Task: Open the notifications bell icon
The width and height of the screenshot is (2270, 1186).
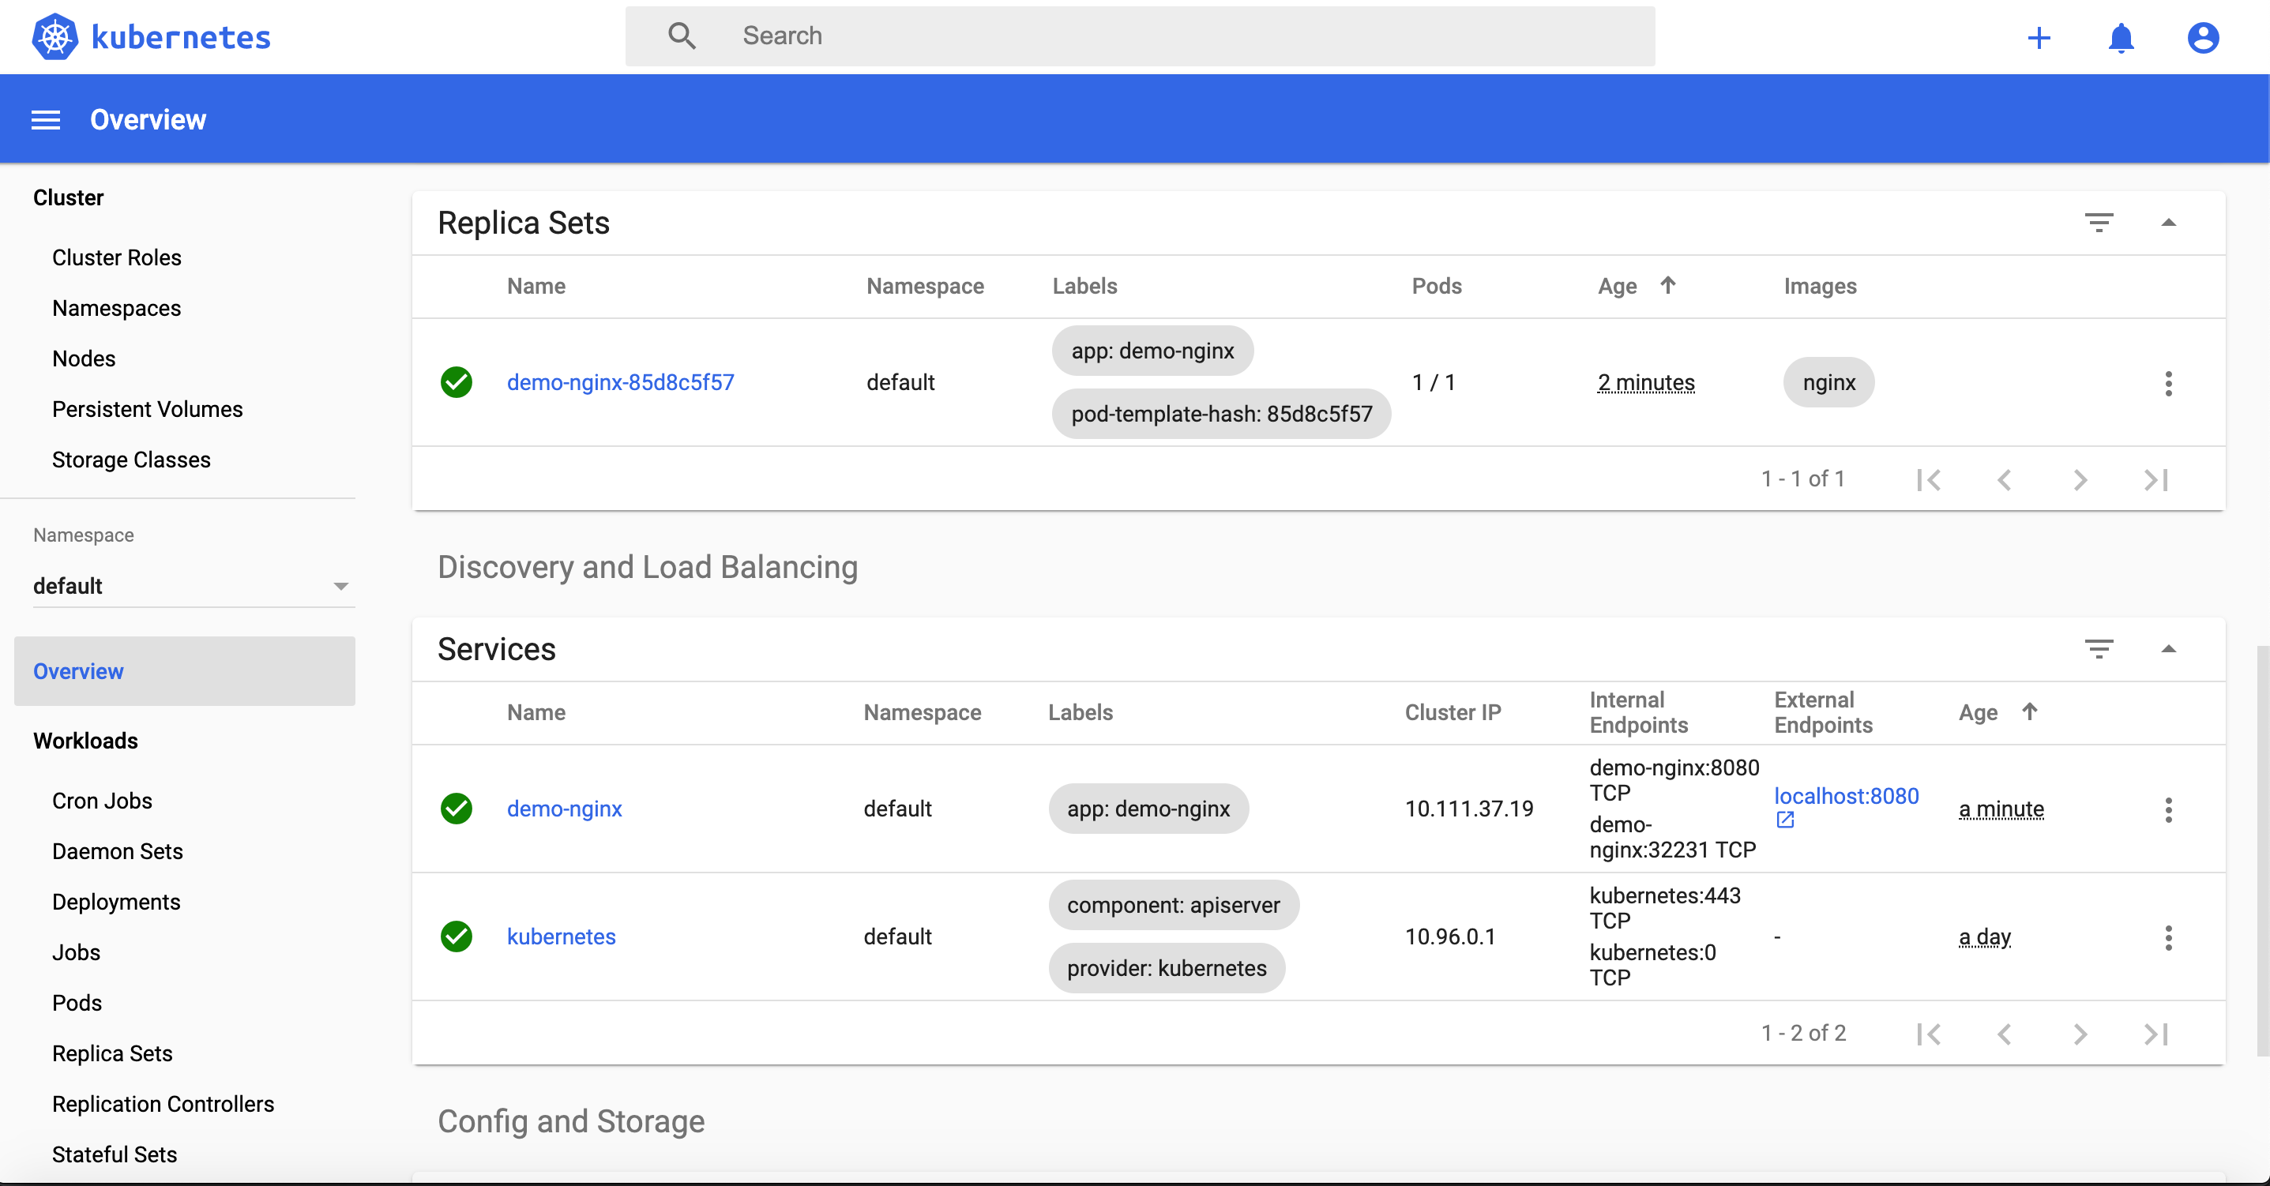Action: pos(2120,38)
